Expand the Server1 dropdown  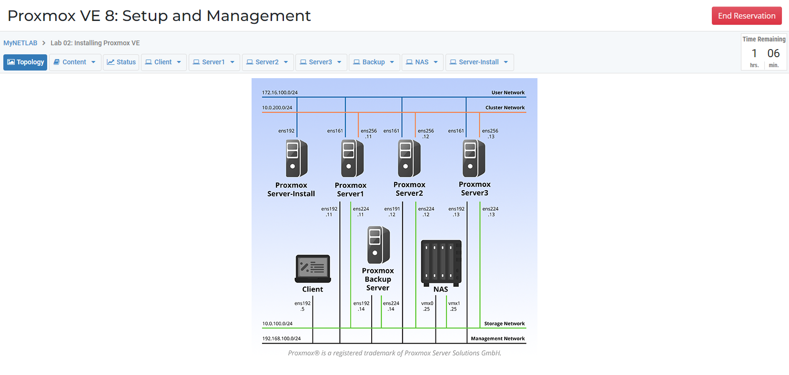point(214,62)
